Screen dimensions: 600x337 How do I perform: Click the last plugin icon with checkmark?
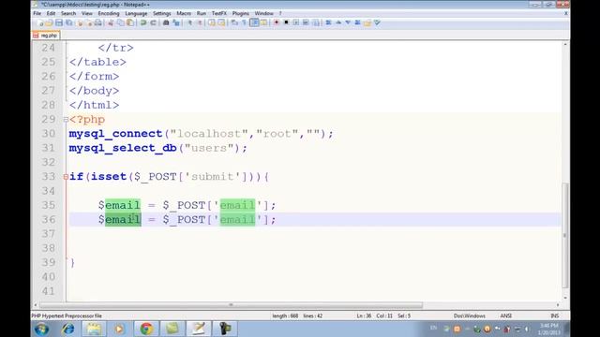[377, 22]
